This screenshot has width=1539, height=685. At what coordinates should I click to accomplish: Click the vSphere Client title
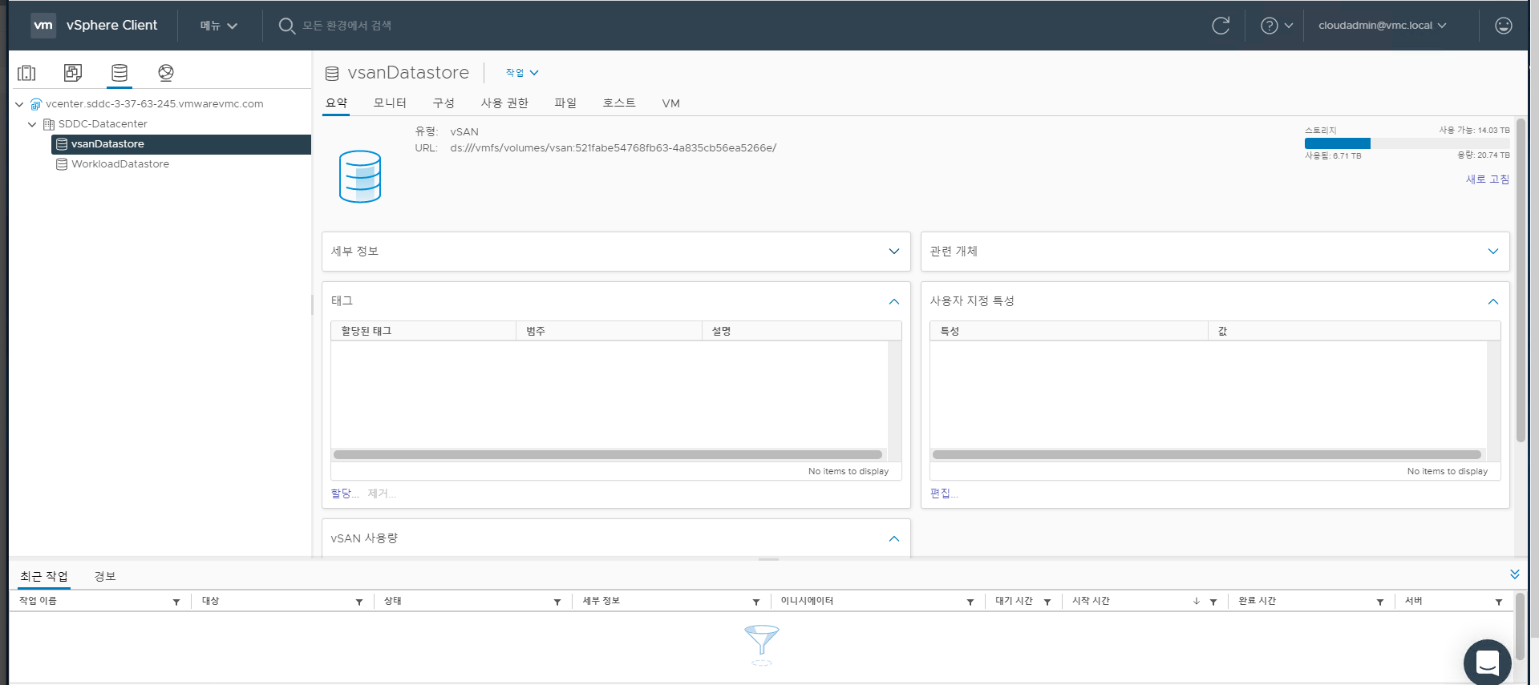click(111, 26)
